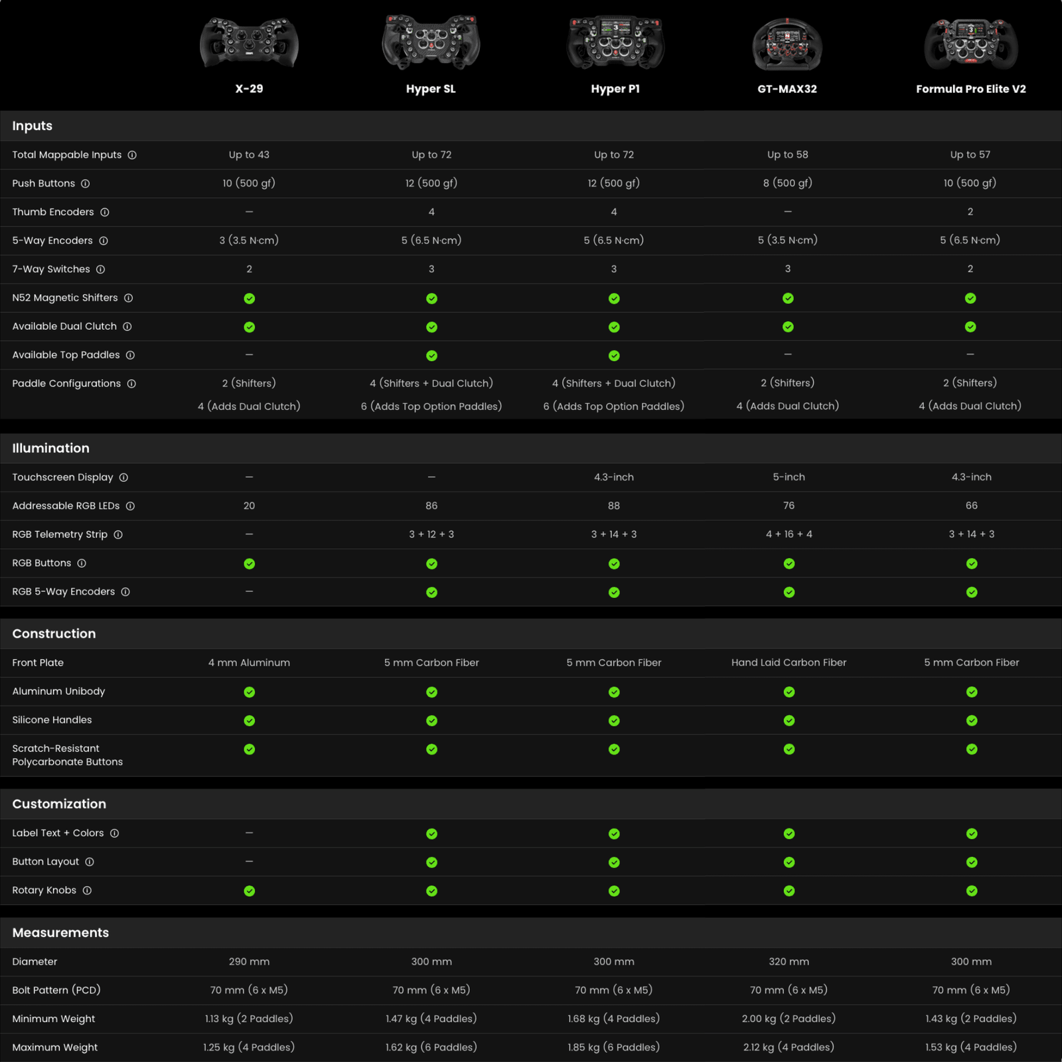Screen dimensions: 1062x1062
Task: Show info for Addressable RGB LEDs
Action: [x=130, y=506]
